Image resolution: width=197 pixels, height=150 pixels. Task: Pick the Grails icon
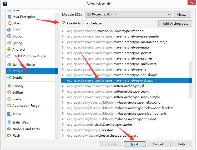point(9,99)
